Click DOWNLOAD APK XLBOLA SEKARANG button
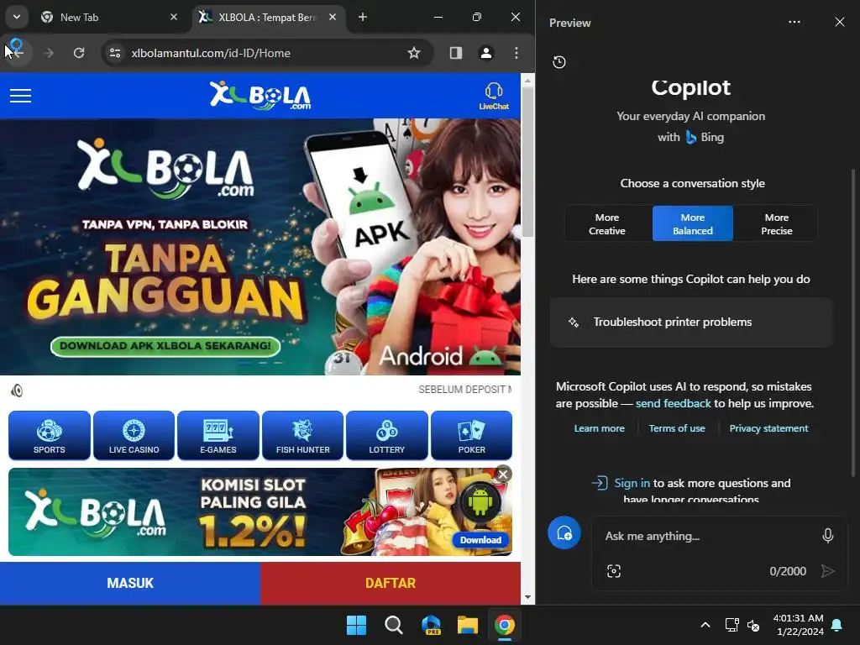The image size is (860, 645). click(165, 346)
